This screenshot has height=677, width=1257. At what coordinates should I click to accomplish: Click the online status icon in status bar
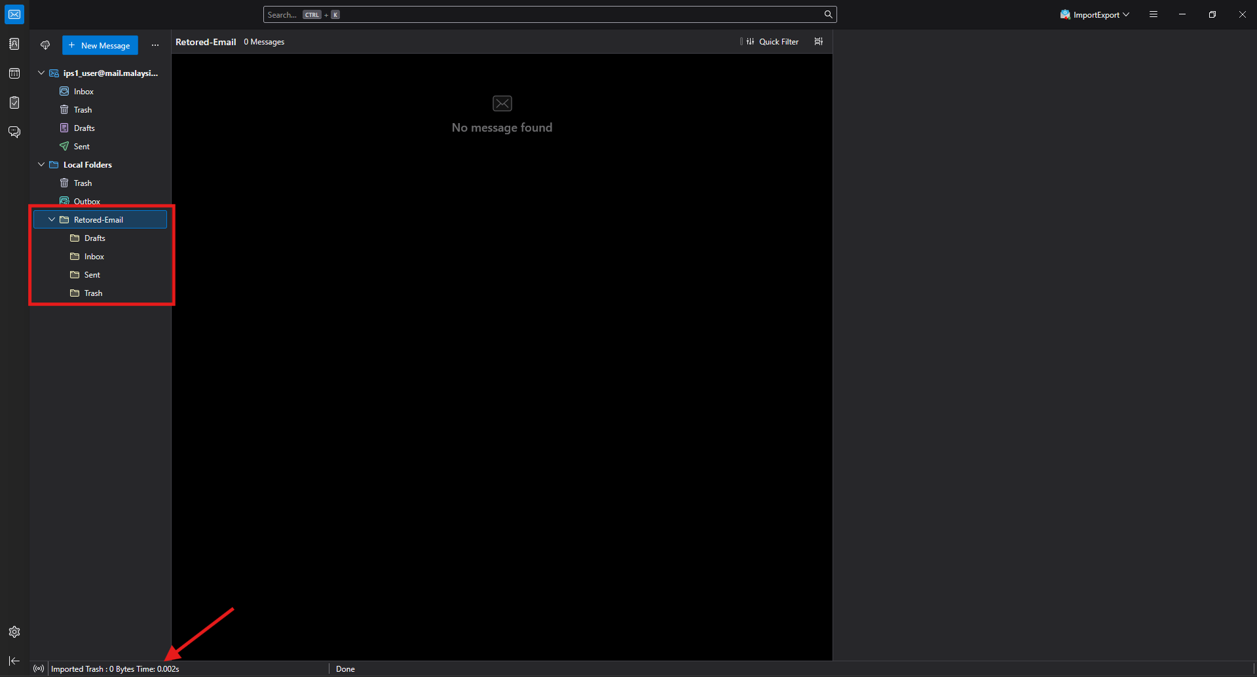(39, 668)
